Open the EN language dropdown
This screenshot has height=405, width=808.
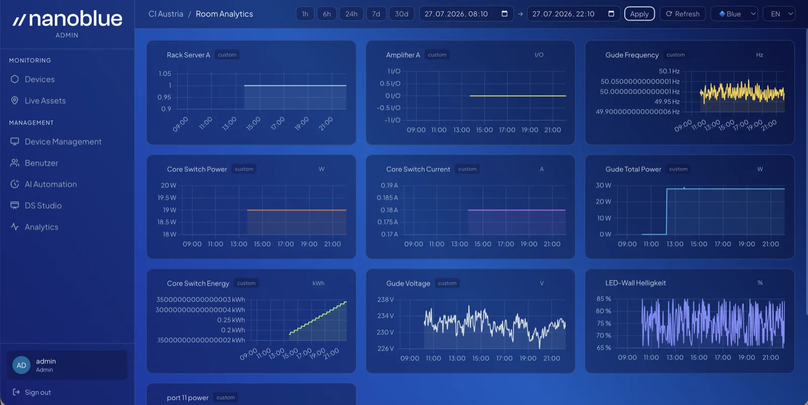point(779,14)
